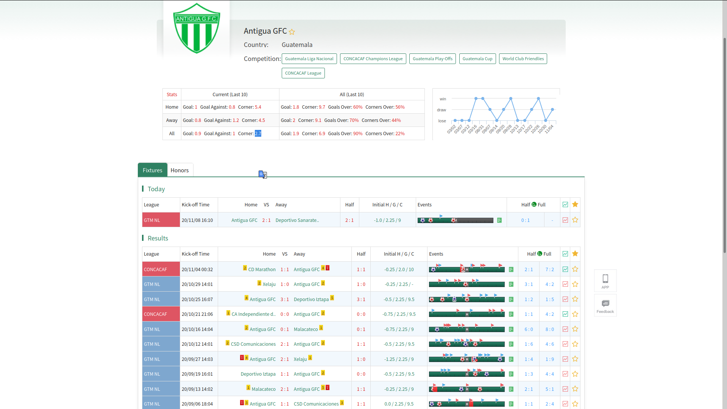Click Stats header cell
Viewport: 727px width, 409px height.
(x=172, y=95)
